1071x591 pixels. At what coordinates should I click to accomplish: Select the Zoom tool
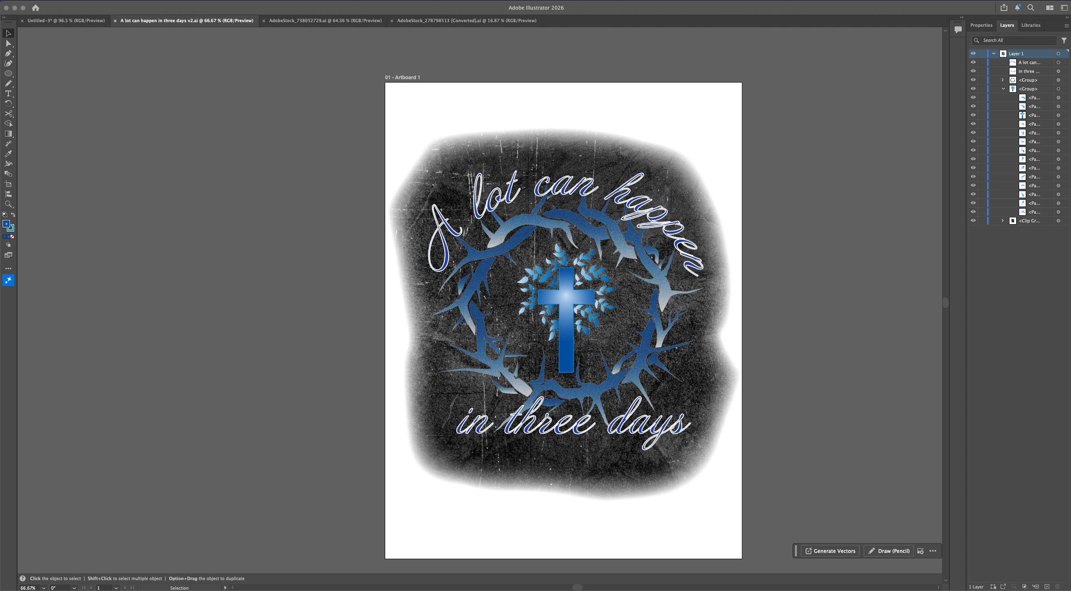[8, 204]
